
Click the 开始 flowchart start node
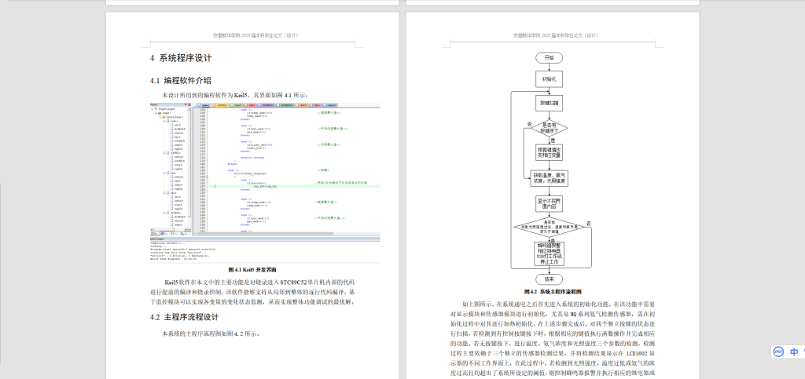click(x=549, y=58)
